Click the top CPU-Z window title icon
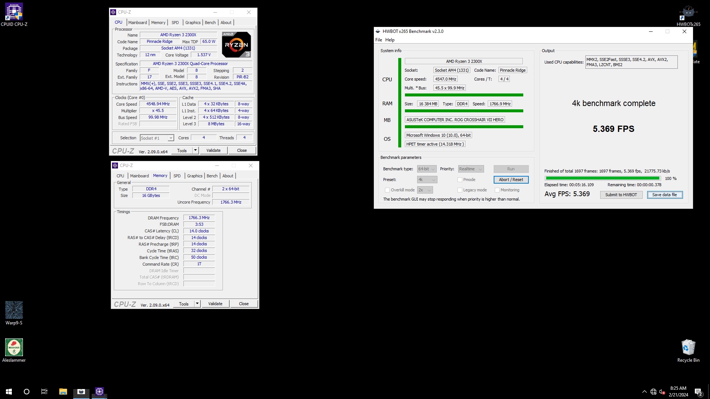Image resolution: width=710 pixels, height=399 pixels. (113, 12)
